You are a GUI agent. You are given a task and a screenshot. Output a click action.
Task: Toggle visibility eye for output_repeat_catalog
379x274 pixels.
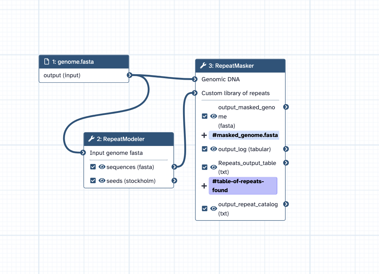point(214,208)
